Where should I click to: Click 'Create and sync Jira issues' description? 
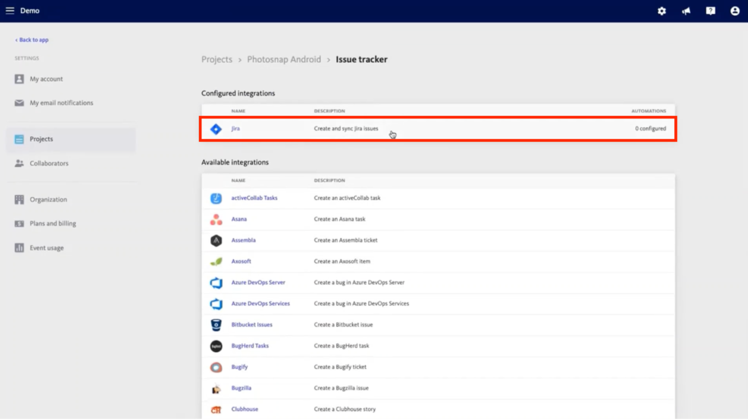coord(346,128)
